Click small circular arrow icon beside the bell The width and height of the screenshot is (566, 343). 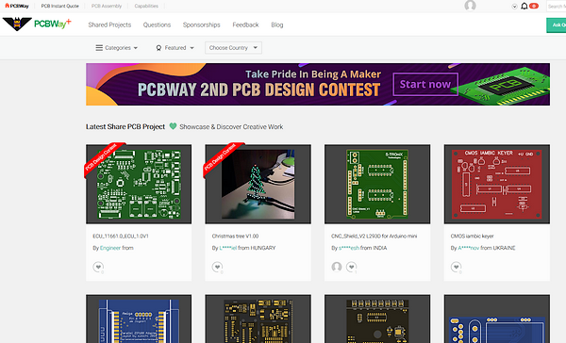[x=514, y=7]
